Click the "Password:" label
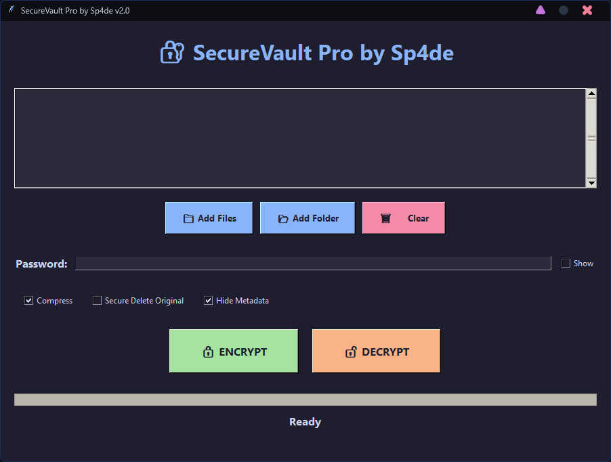This screenshot has height=462, width=611. click(41, 264)
